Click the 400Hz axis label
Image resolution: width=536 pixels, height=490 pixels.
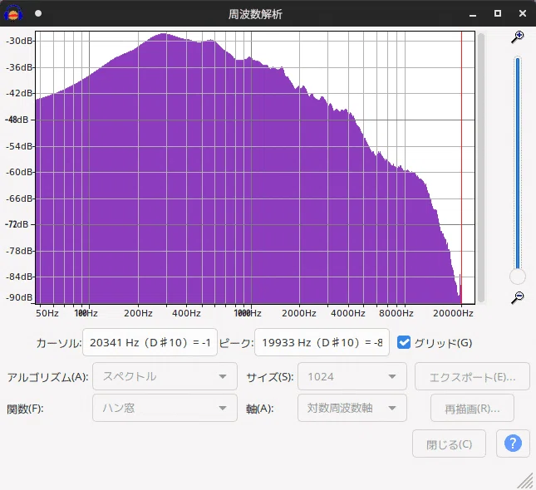coord(186,313)
